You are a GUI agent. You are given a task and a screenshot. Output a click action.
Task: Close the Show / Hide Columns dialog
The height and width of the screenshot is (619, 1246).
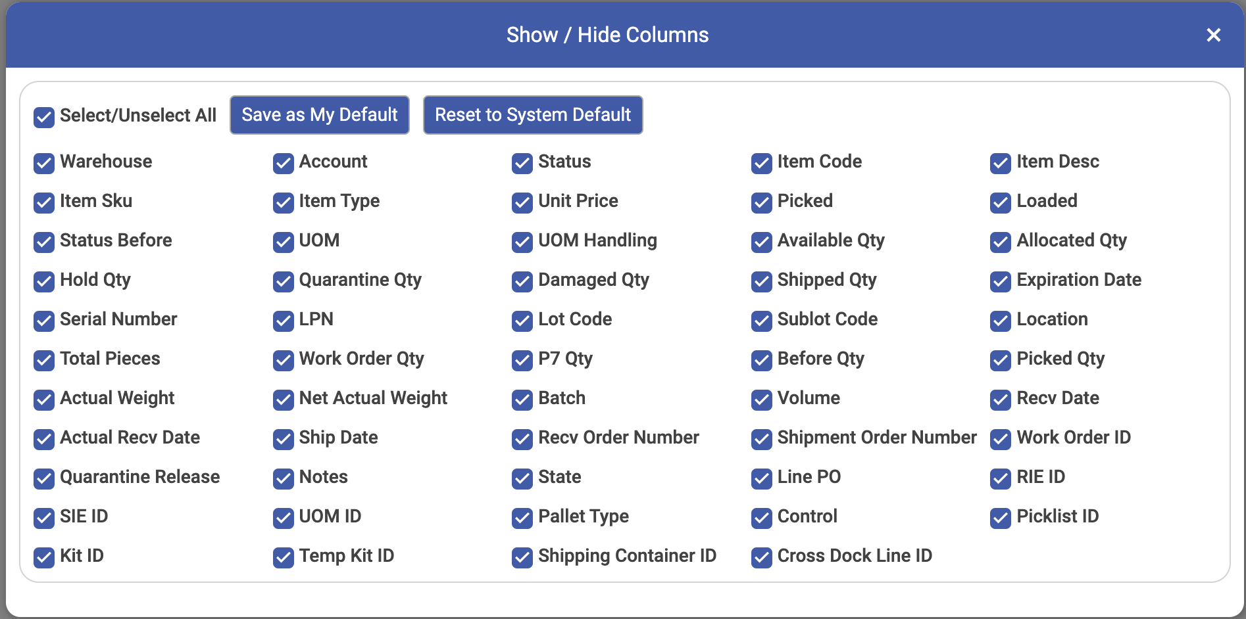pyautogui.click(x=1213, y=35)
